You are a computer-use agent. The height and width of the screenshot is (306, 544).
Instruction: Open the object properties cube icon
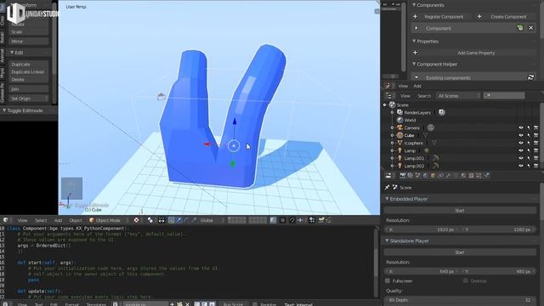point(433,176)
